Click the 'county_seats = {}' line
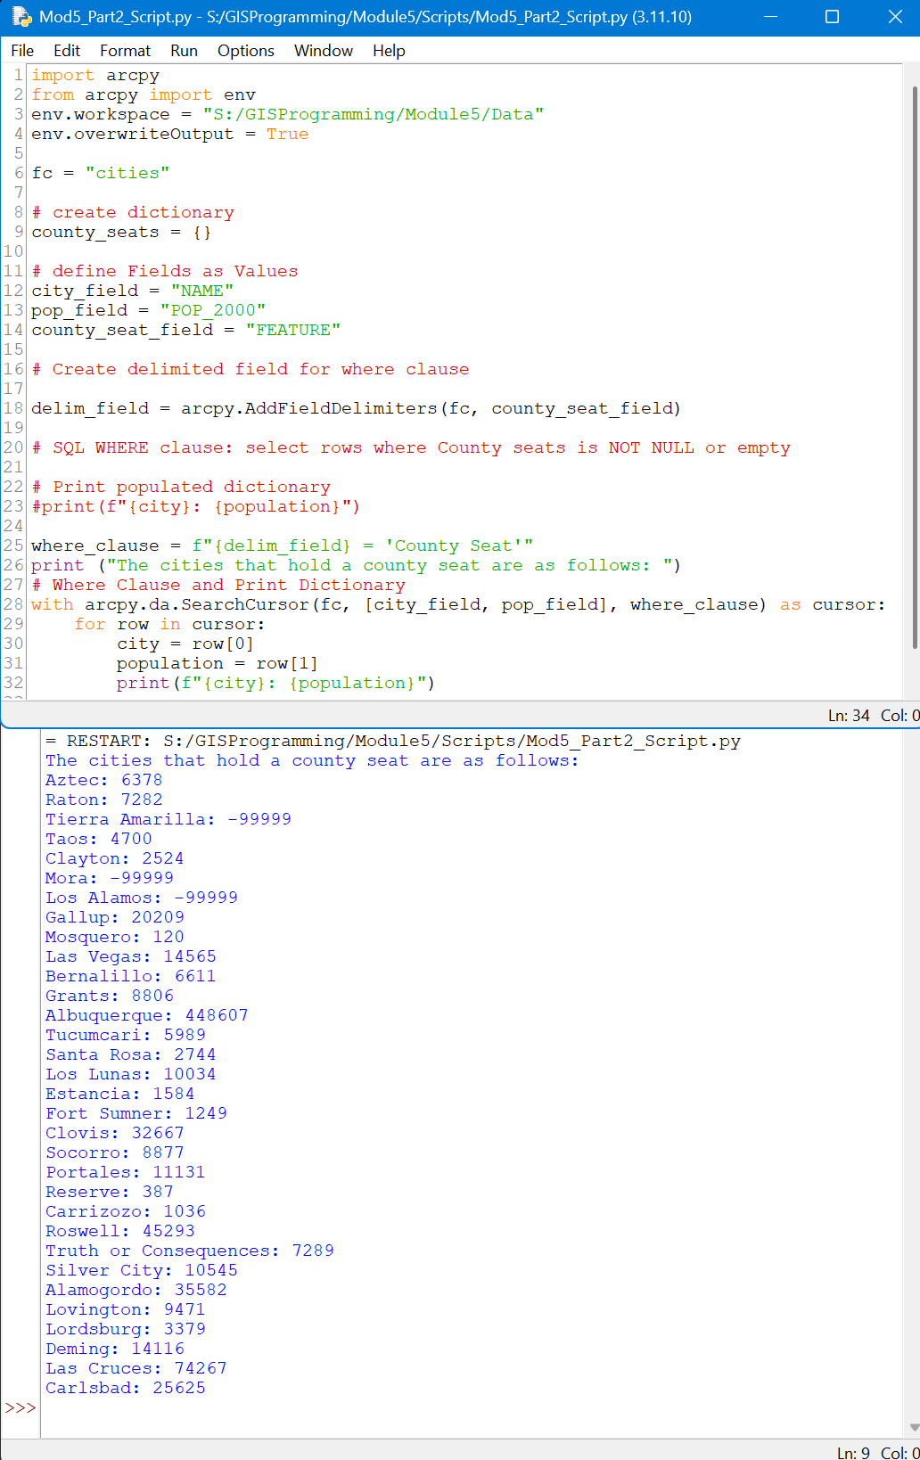Image resolution: width=920 pixels, height=1460 pixels. (121, 232)
